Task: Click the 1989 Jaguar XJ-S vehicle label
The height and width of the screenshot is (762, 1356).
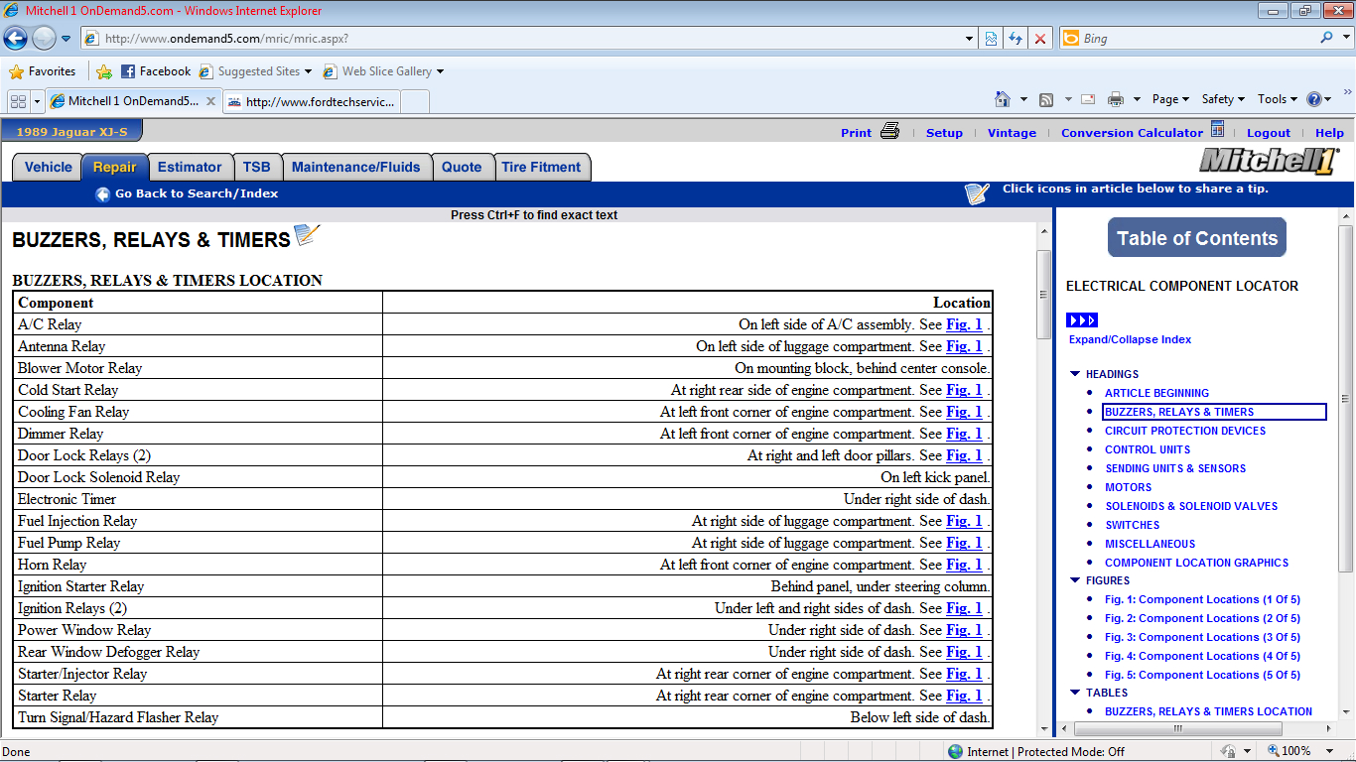Action: (x=71, y=132)
